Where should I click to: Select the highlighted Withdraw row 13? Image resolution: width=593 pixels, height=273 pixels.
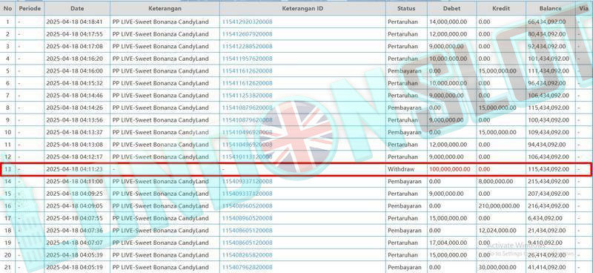(x=296, y=169)
